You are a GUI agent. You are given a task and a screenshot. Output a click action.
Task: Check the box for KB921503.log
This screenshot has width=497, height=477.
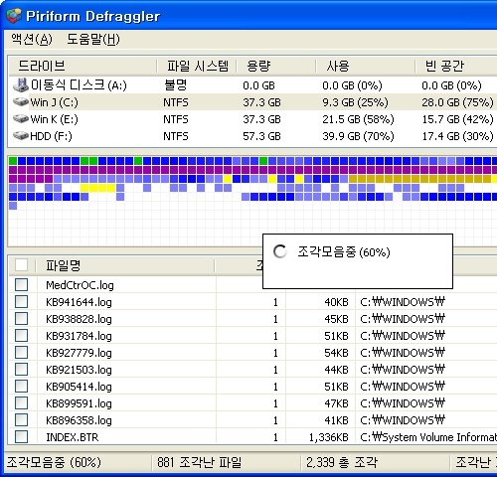click(x=21, y=370)
